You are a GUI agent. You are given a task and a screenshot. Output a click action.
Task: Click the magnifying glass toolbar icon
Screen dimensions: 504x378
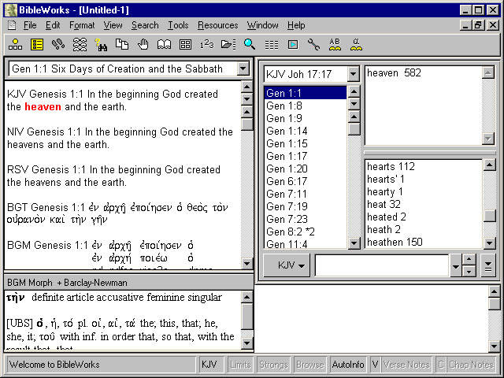coord(250,44)
